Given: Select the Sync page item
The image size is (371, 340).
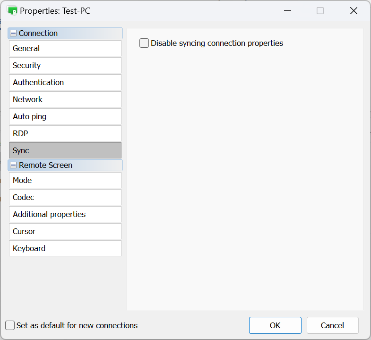Looking at the screenshot, I should 65,150.
